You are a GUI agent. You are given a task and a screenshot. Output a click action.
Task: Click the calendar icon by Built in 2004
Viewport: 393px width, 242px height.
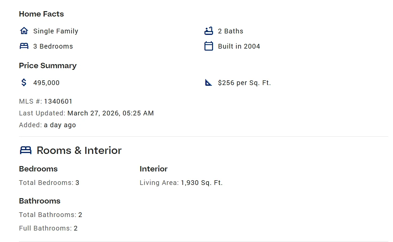(x=209, y=46)
